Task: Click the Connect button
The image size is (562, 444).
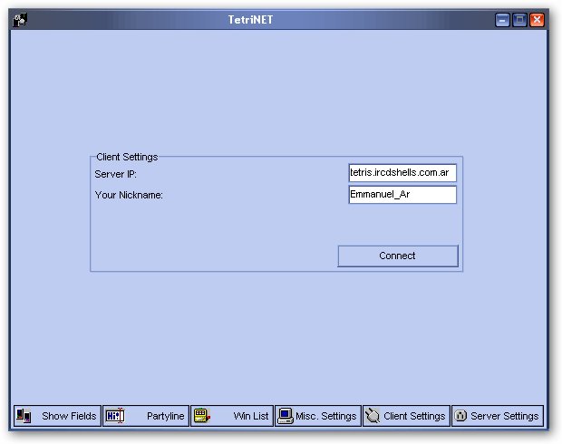Action: coord(398,256)
